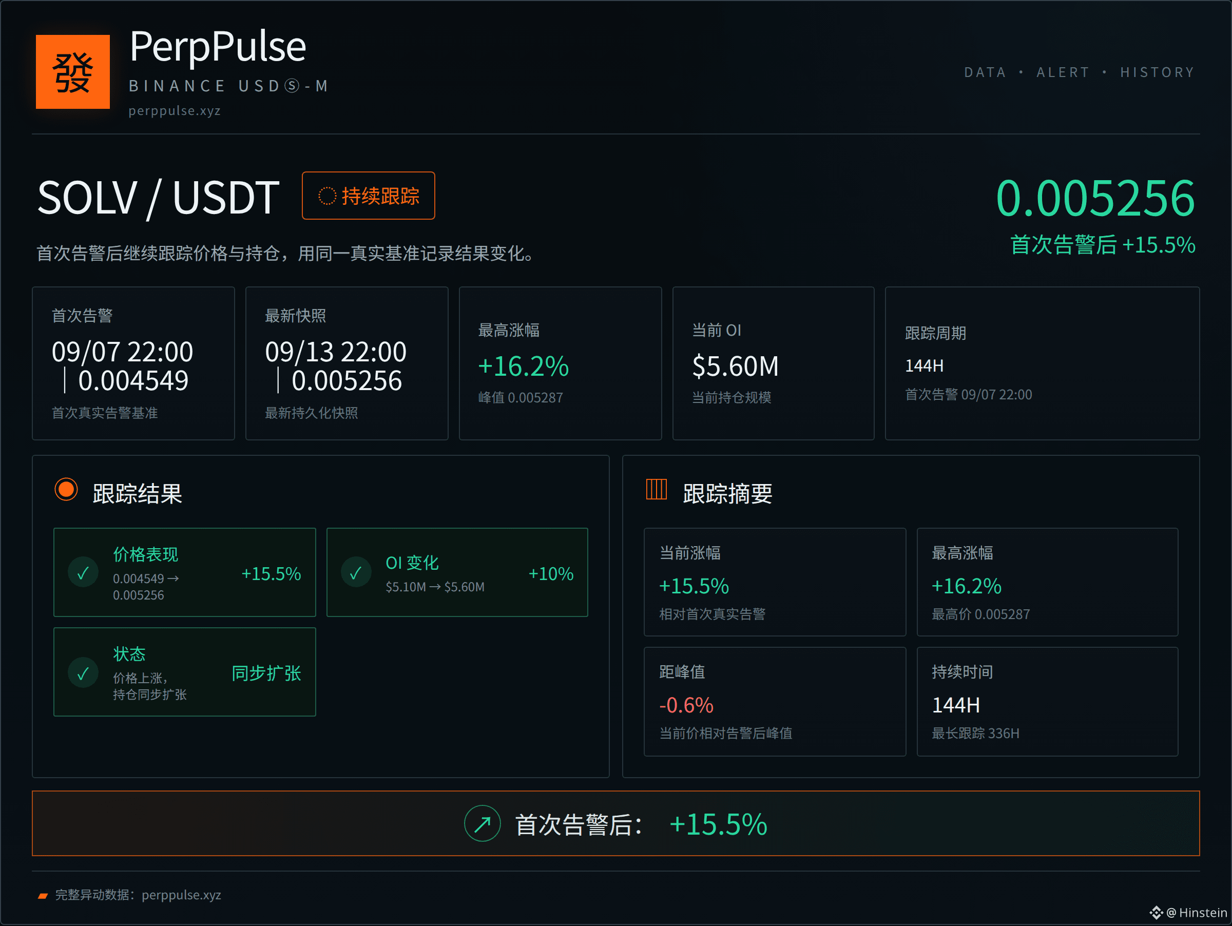Select the 首次告警 09/07 22:00 card
This screenshot has width=1232, height=926.
(133, 363)
